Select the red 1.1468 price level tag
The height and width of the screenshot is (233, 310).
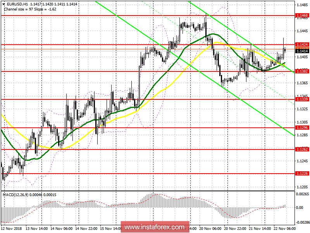click(302, 16)
